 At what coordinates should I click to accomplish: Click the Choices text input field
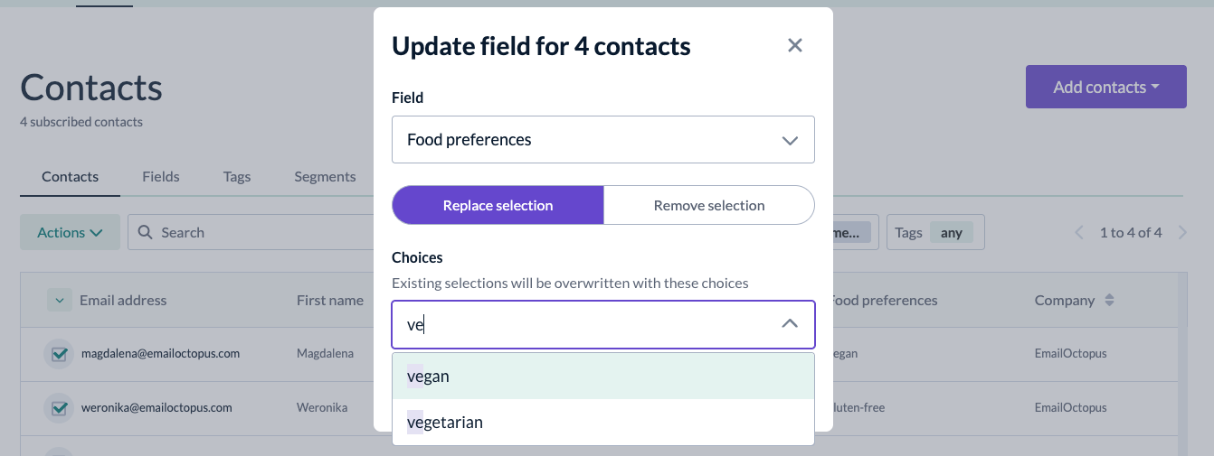pyautogui.click(x=583, y=324)
